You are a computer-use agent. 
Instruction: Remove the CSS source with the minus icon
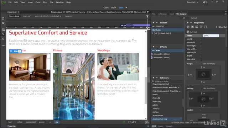157,23
